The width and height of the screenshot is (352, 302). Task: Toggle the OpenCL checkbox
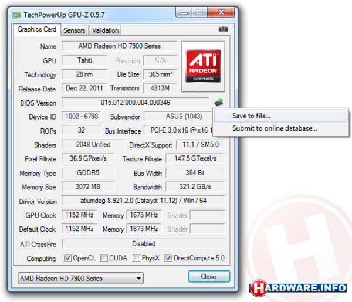tap(67, 258)
